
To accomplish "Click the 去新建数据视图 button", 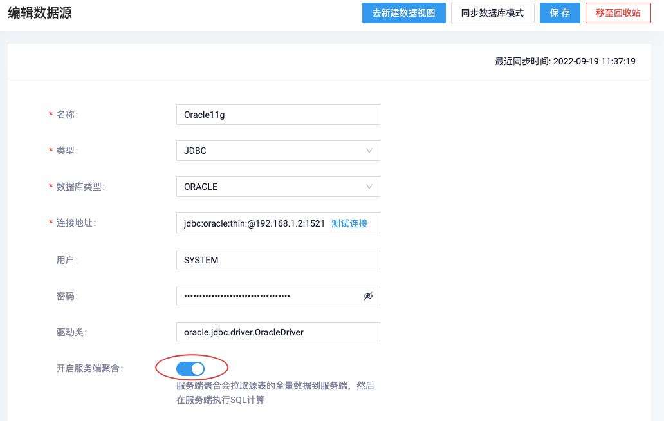I will click(x=403, y=13).
